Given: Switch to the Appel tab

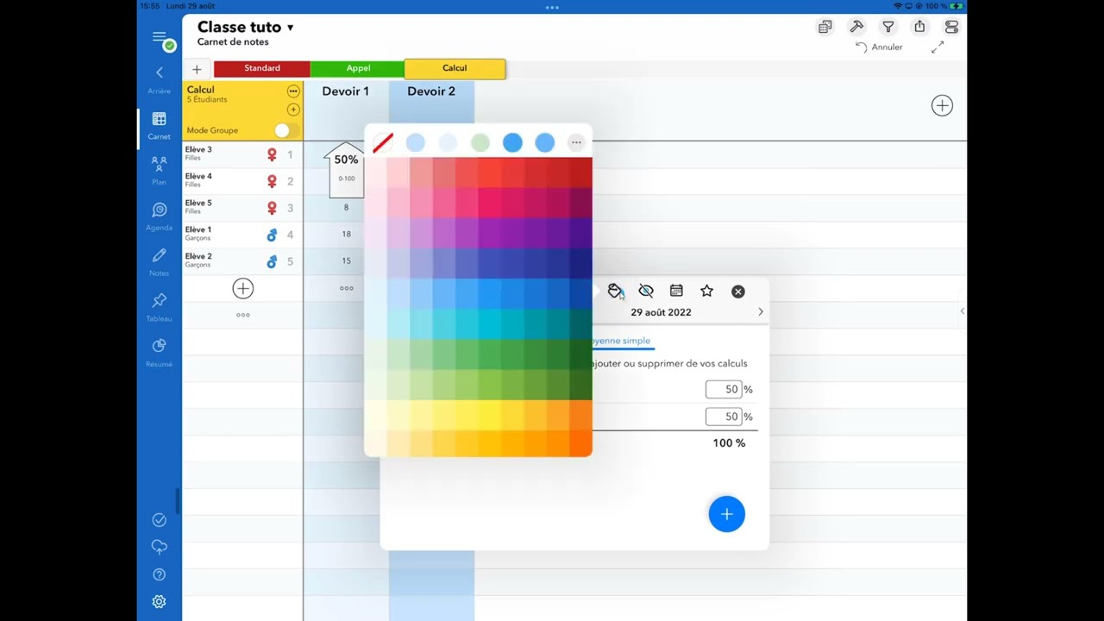Looking at the screenshot, I should pyautogui.click(x=358, y=68).
